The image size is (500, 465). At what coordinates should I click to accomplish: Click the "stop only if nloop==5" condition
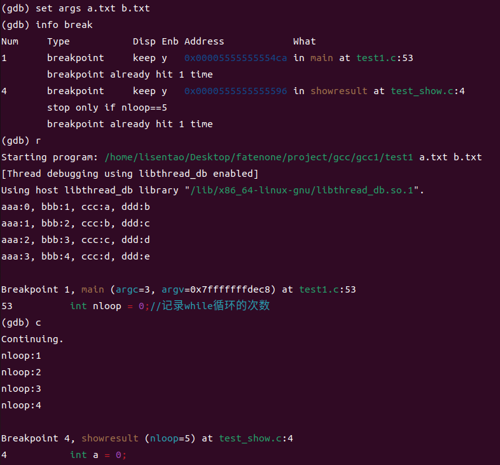point(107,108)
